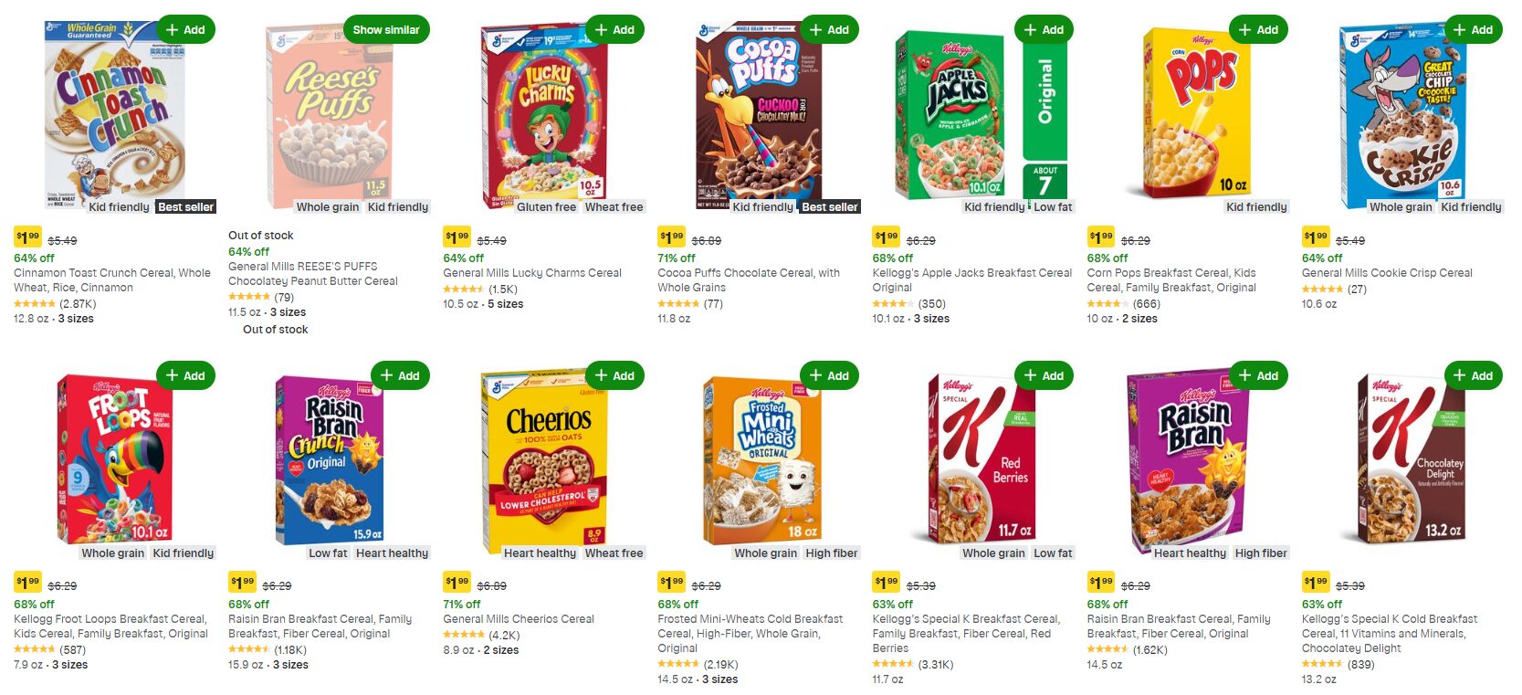The image size is (1522, 695).
Task: Open General Mills Cookie Crisp Cereal link
Action: (x=1386, y=273)
